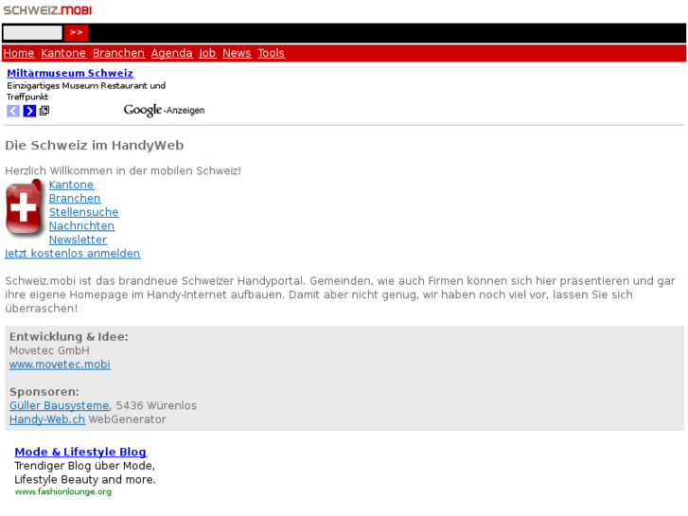Screen dimensions: 688x516
Task: Open the Handy-Web.ch link
Action: (47, 419)
